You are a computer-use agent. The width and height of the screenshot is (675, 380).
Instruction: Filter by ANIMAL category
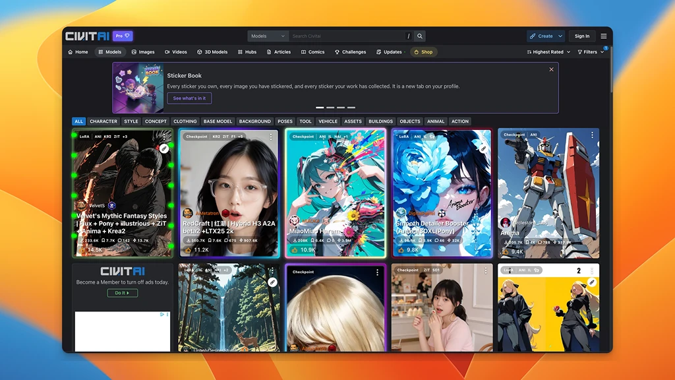point(436,121)
